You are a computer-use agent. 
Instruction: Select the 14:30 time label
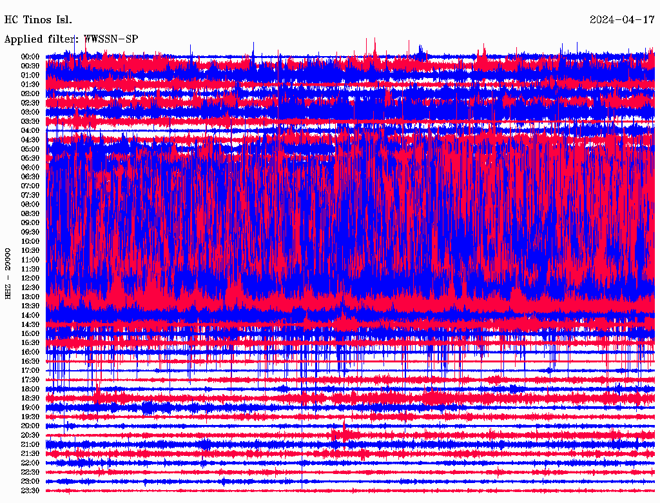click(30, 325)
